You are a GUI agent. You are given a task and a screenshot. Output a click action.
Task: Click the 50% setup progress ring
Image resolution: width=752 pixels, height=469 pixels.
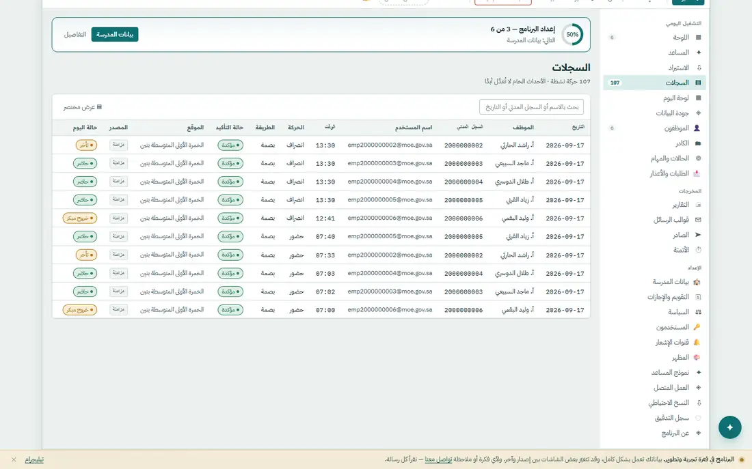tap(572, 35)
